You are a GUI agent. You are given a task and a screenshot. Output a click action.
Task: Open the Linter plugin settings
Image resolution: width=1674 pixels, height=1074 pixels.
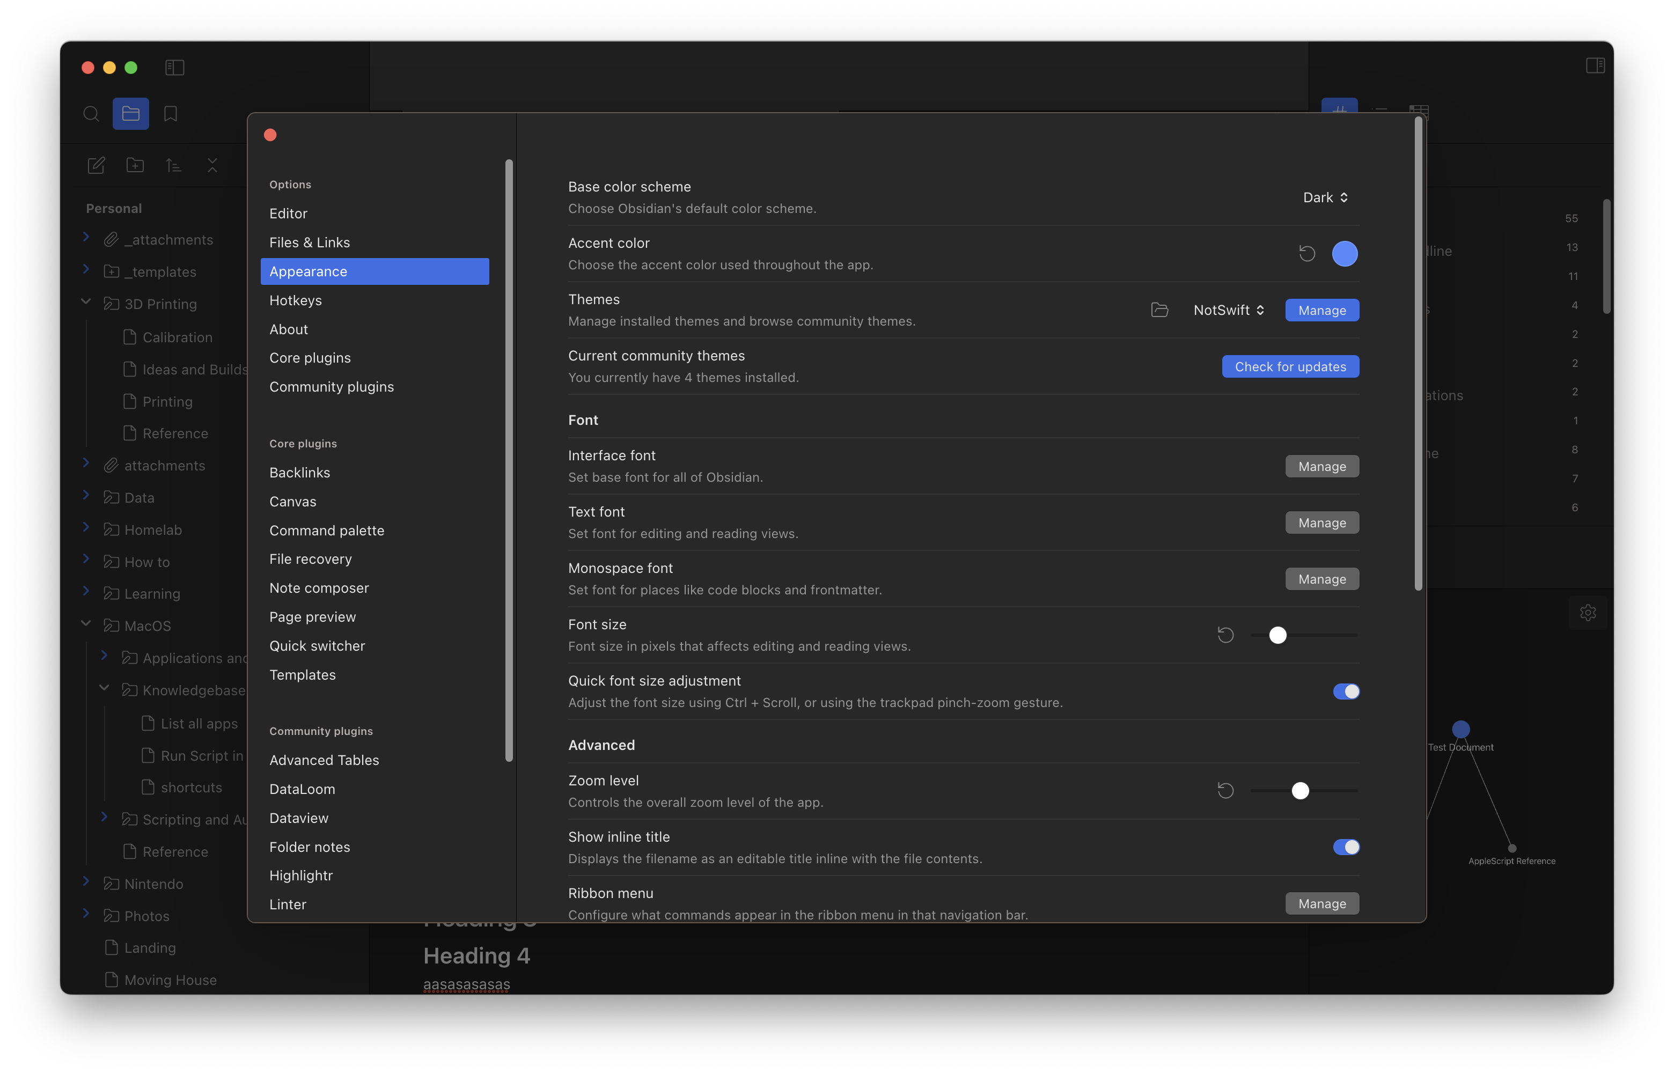(375, 904)
